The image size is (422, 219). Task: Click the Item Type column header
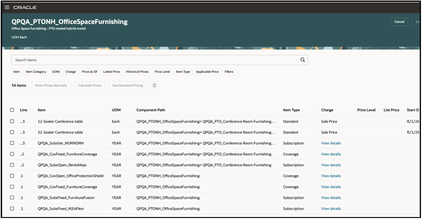click(291, 110)
